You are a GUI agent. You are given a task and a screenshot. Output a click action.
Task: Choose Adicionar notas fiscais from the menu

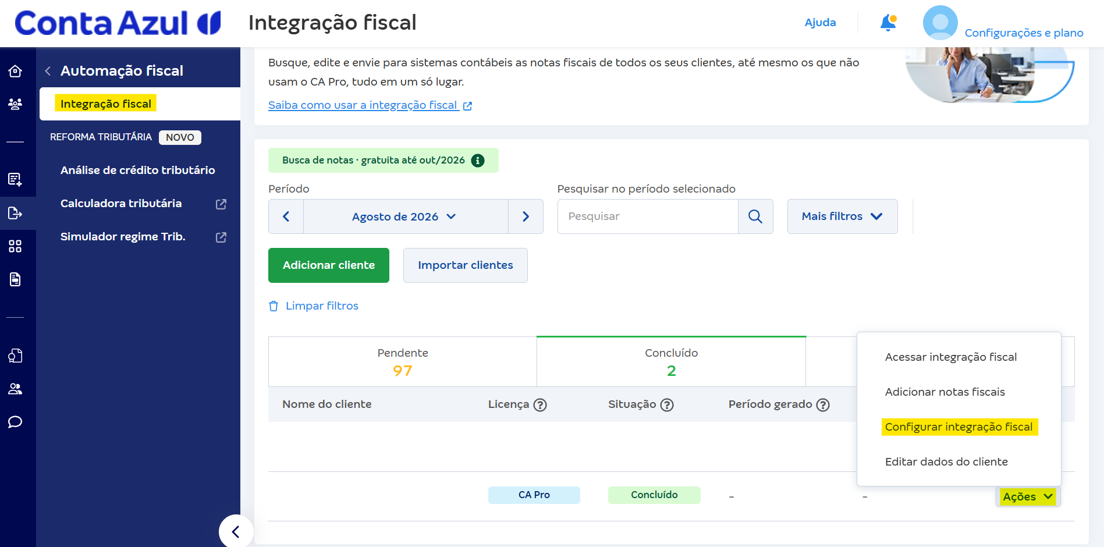(x=945, y=392)
